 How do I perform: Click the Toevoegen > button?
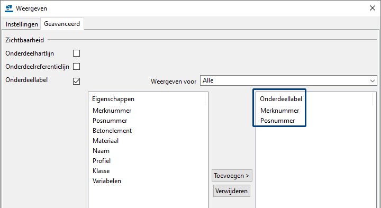232,176
